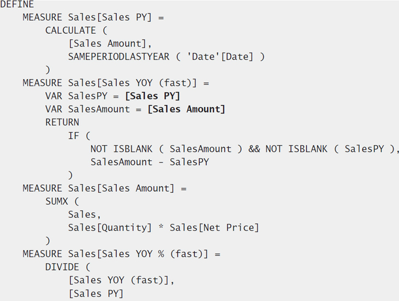The image size is (399, 301).
Task: Click the SalesAmount - SalesPY expression
Action: 150,162
